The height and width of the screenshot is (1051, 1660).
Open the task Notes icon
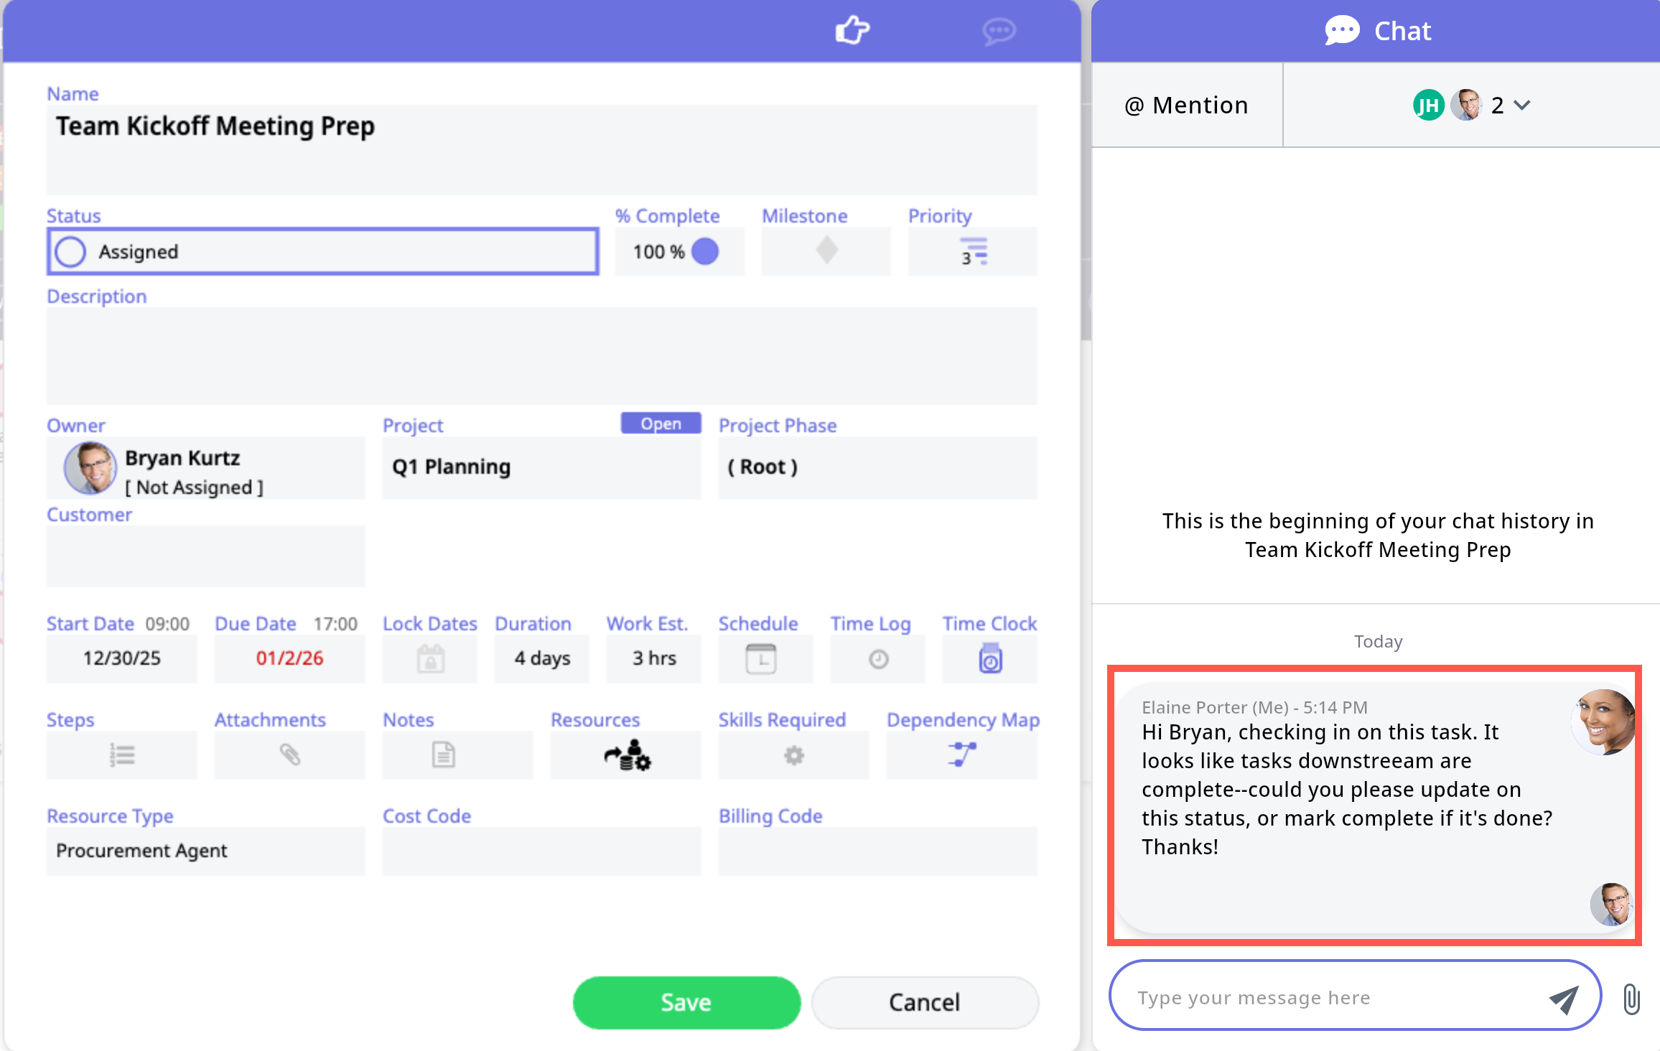(443, 755)
